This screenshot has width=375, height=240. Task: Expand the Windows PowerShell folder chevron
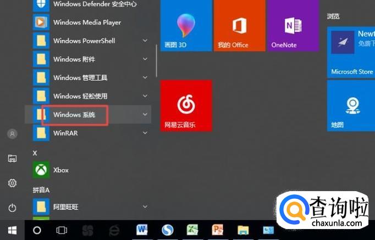[145, 41]
